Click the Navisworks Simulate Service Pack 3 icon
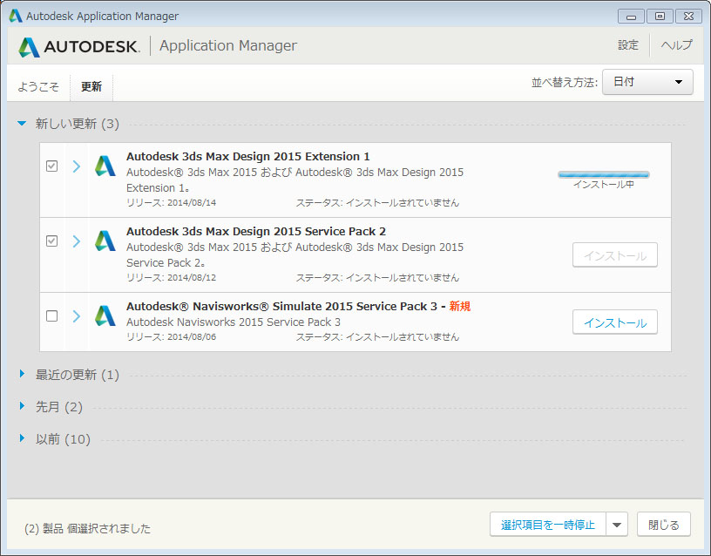This screenshot has width=711, height=556. tap(105, 315)
